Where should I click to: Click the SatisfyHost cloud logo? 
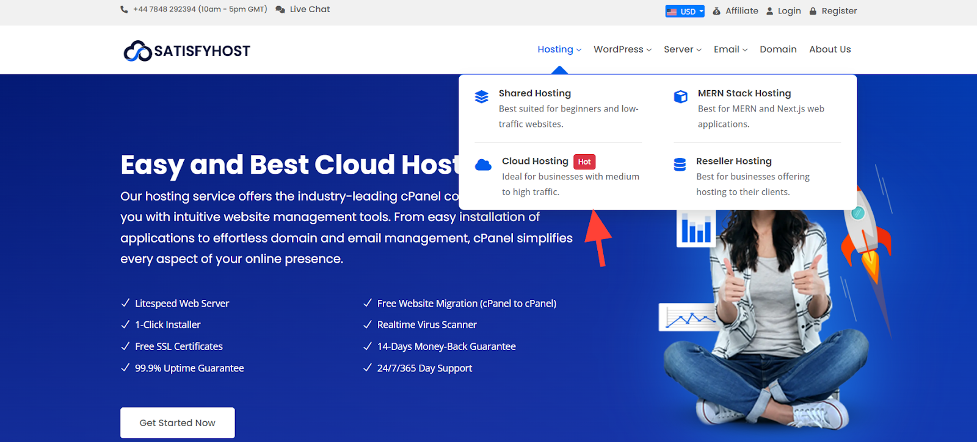coord(137,51)
